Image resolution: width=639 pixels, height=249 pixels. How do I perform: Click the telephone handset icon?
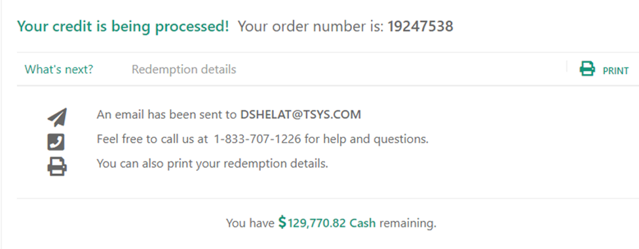click(x=56, y=142)
